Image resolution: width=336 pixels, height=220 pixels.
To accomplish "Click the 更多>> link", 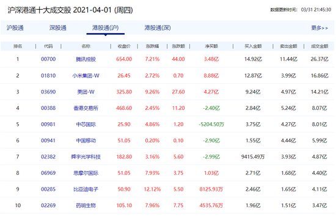I will tap(320, 28).
